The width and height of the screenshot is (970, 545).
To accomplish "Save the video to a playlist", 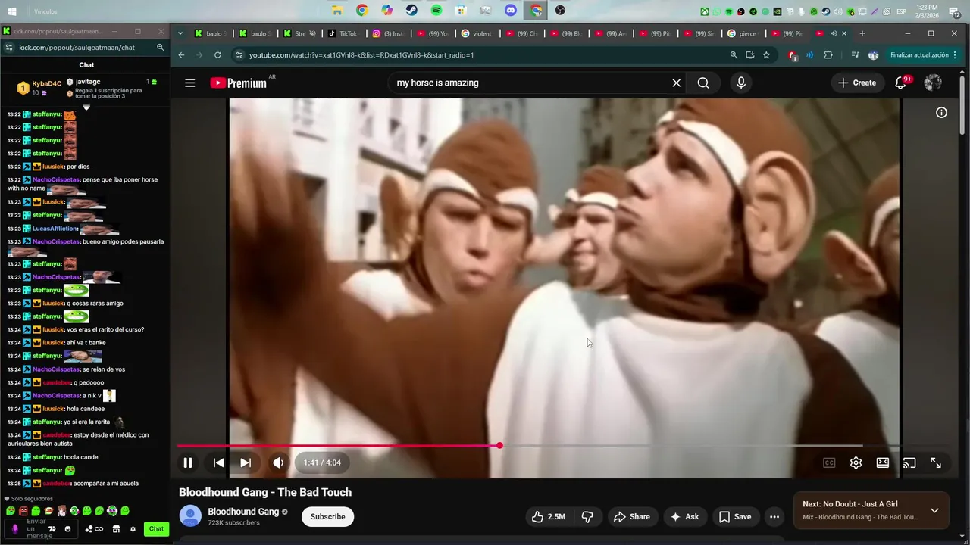I will click(735, 516).
